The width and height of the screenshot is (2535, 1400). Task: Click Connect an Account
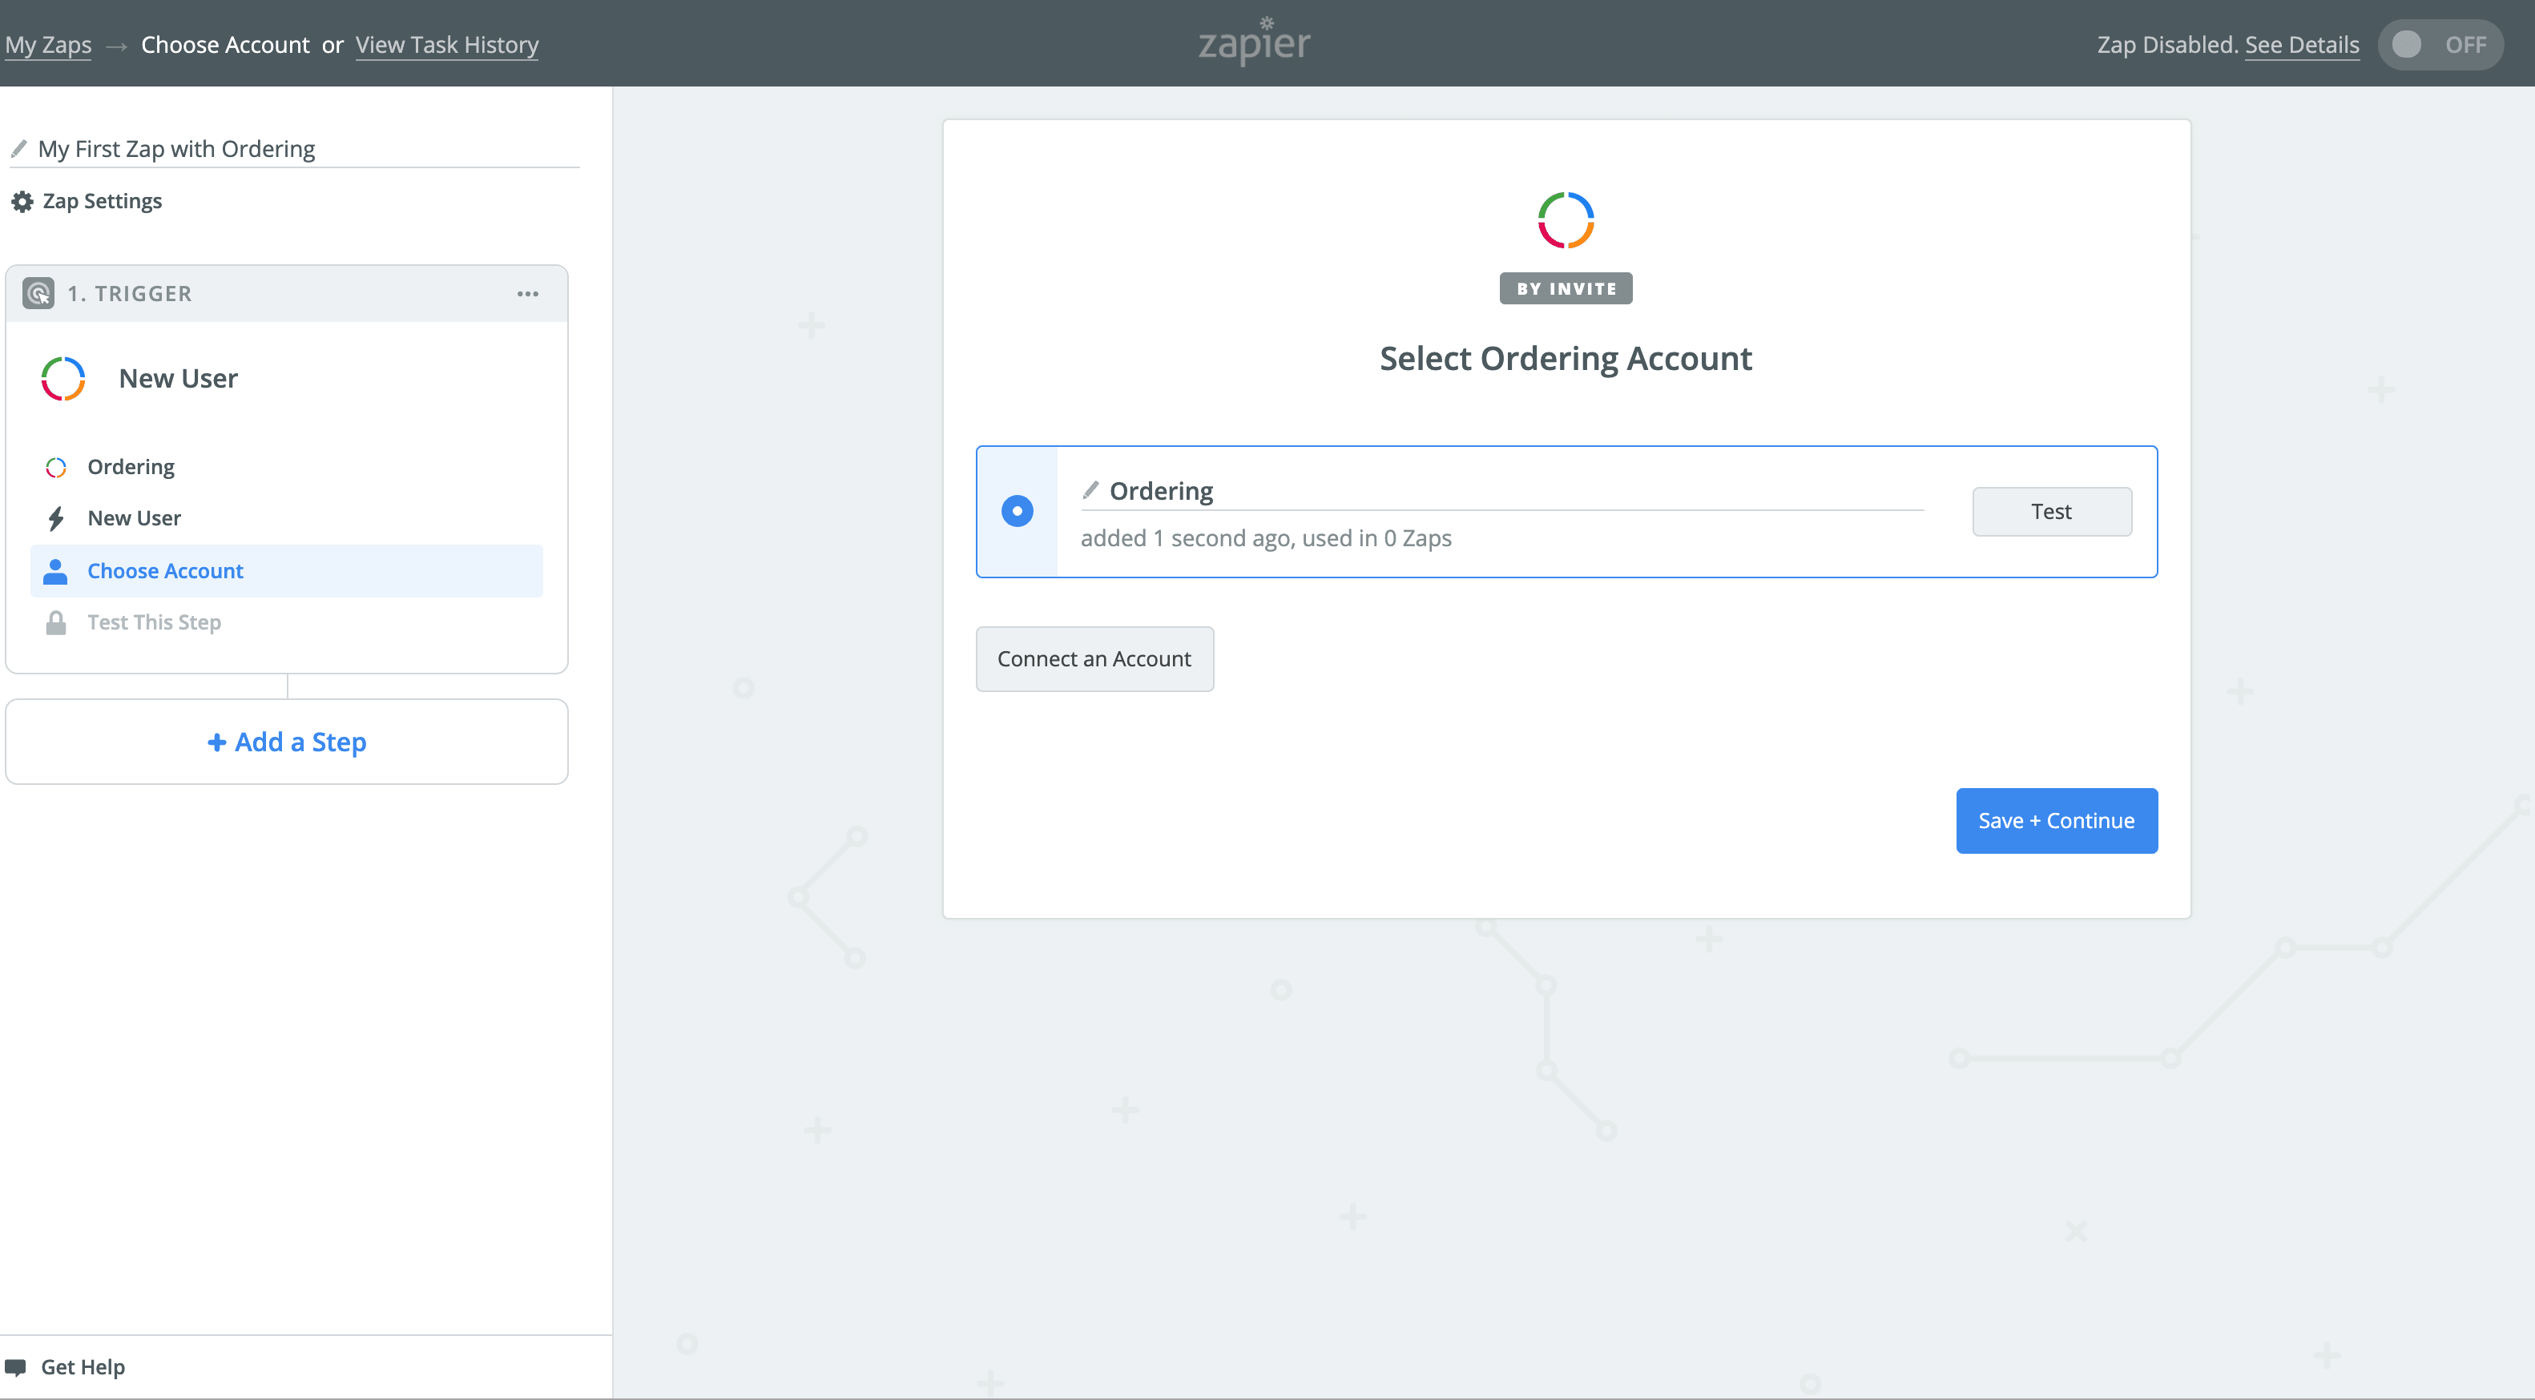pyautogui.click(x=1094, y=659)
